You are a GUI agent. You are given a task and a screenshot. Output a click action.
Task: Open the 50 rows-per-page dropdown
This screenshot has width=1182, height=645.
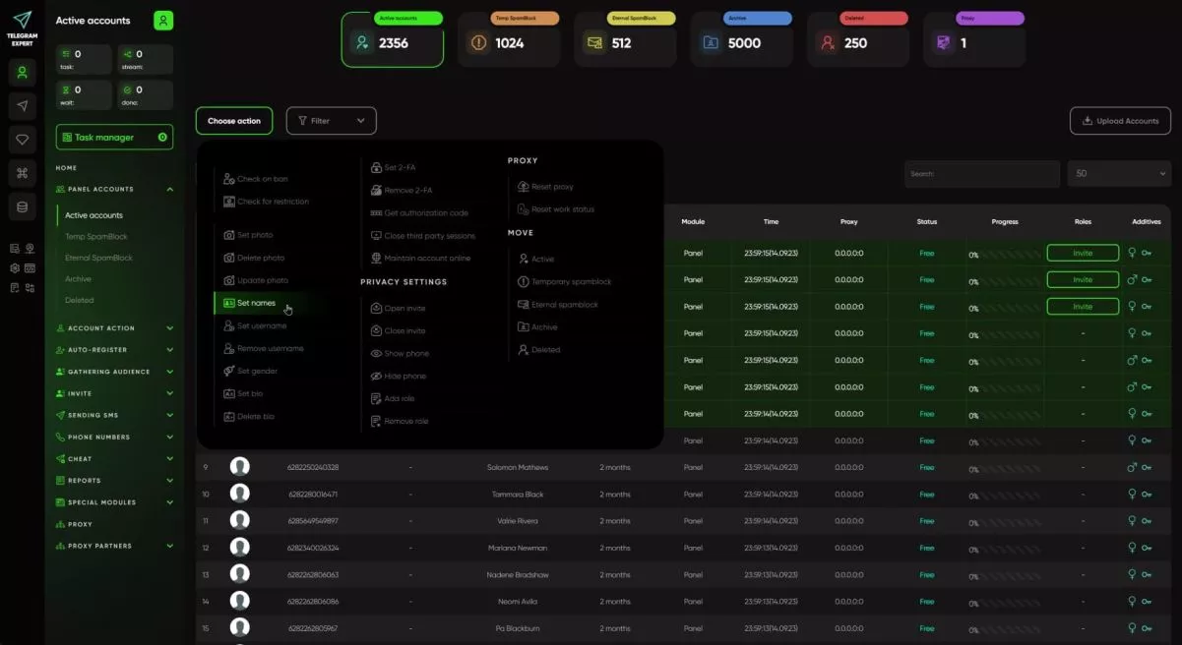click(1119, 174)
